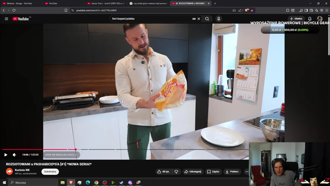
Task: Click the red progress bar scrubber handle
Action: 76,150
